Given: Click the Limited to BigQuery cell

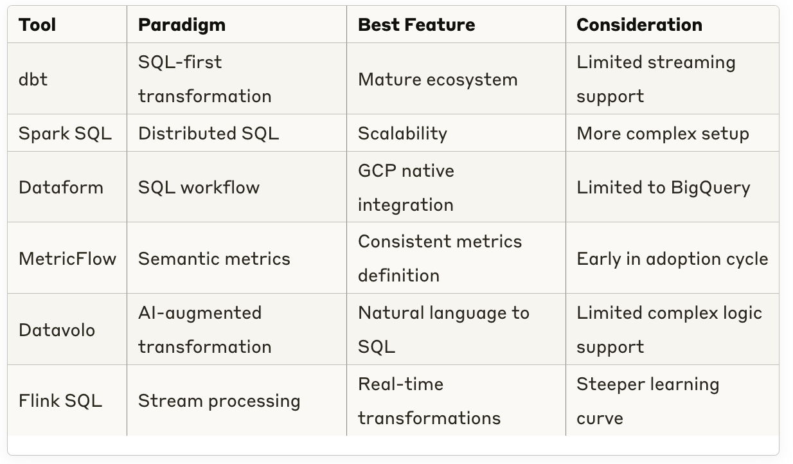Looking at the screenshot, I should 663,187.
